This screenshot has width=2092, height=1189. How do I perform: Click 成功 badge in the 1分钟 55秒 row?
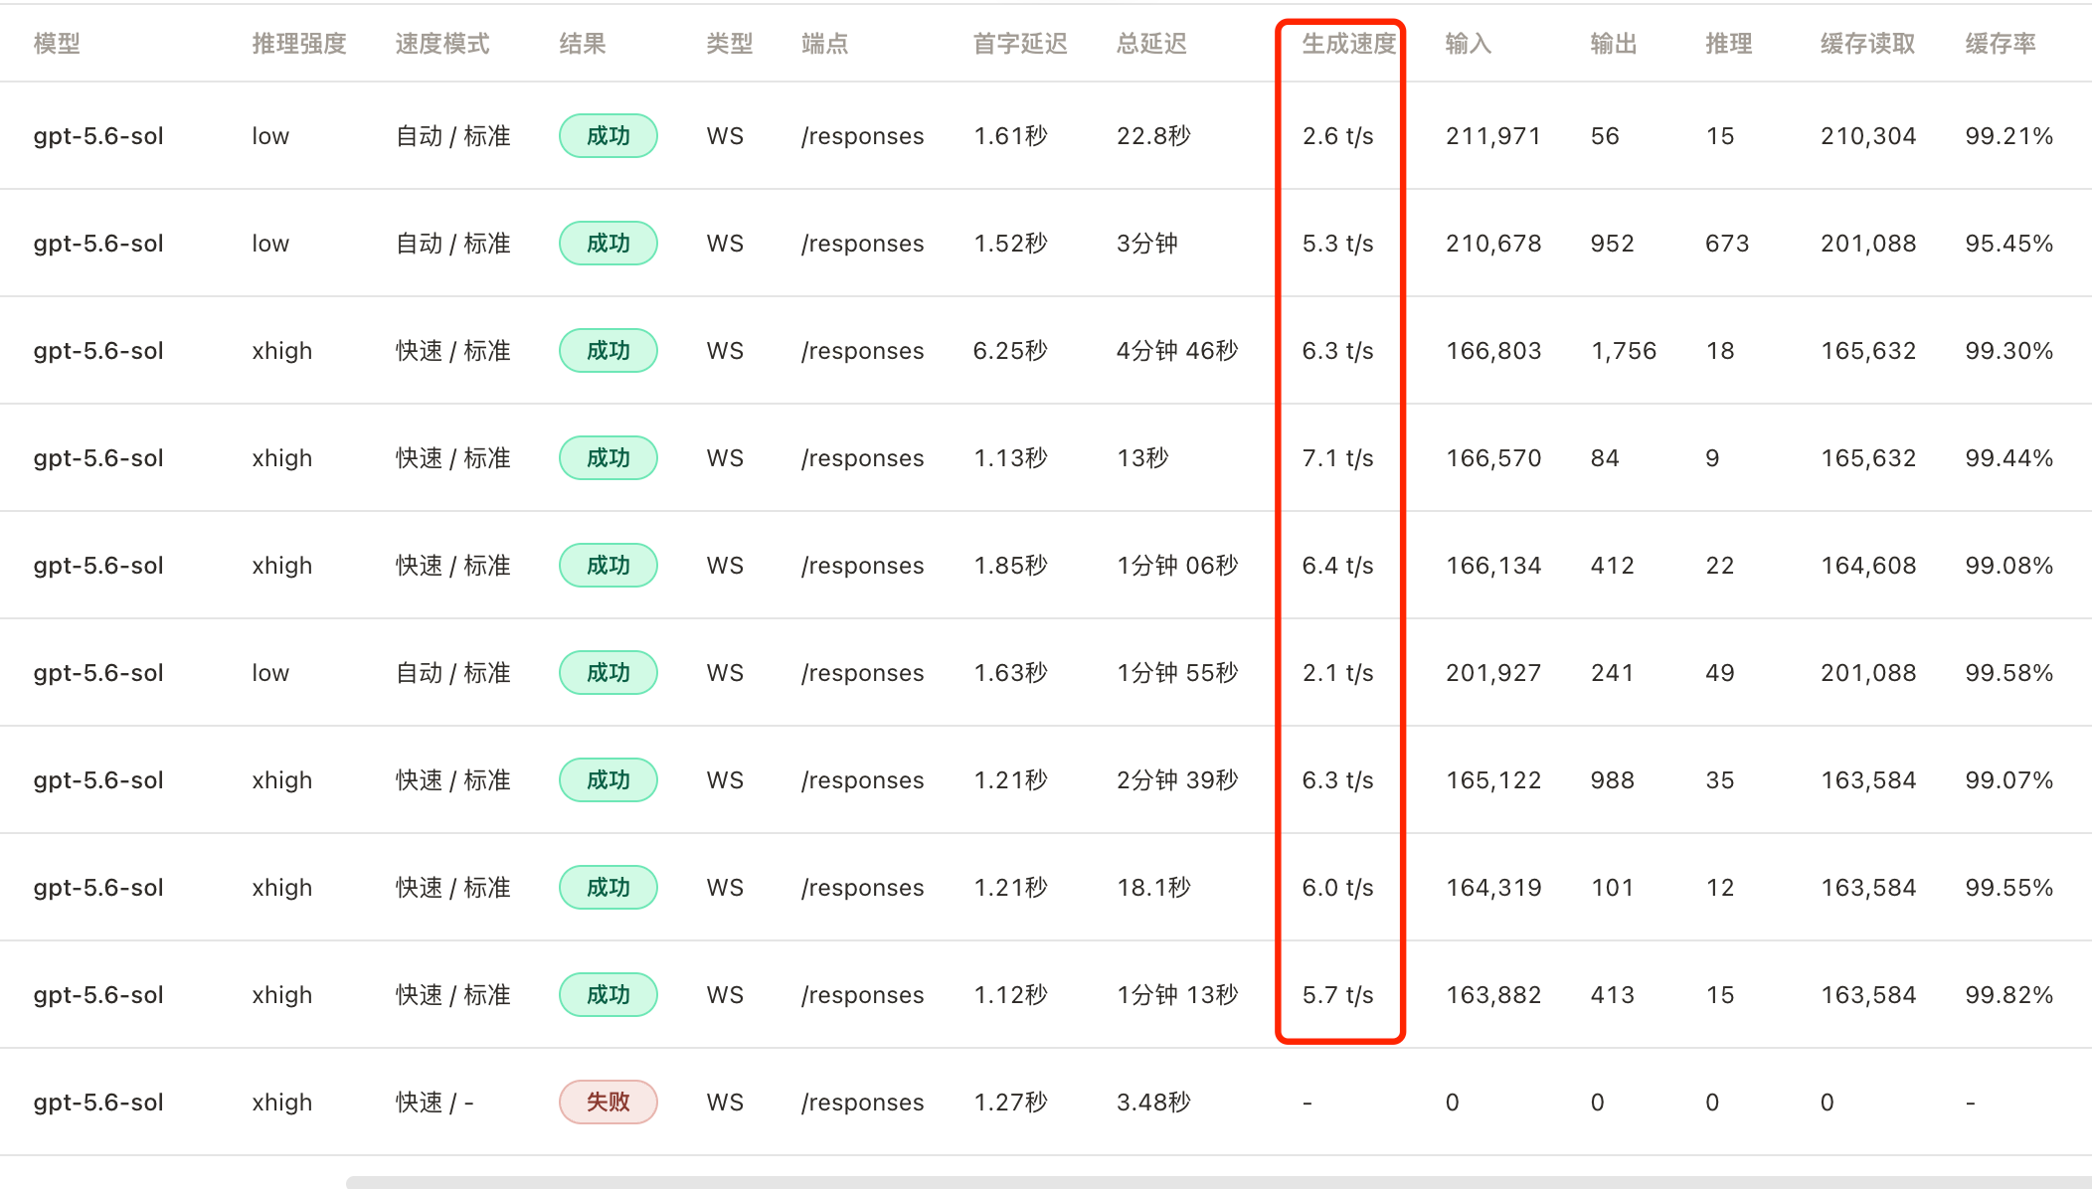click(609, 672)
